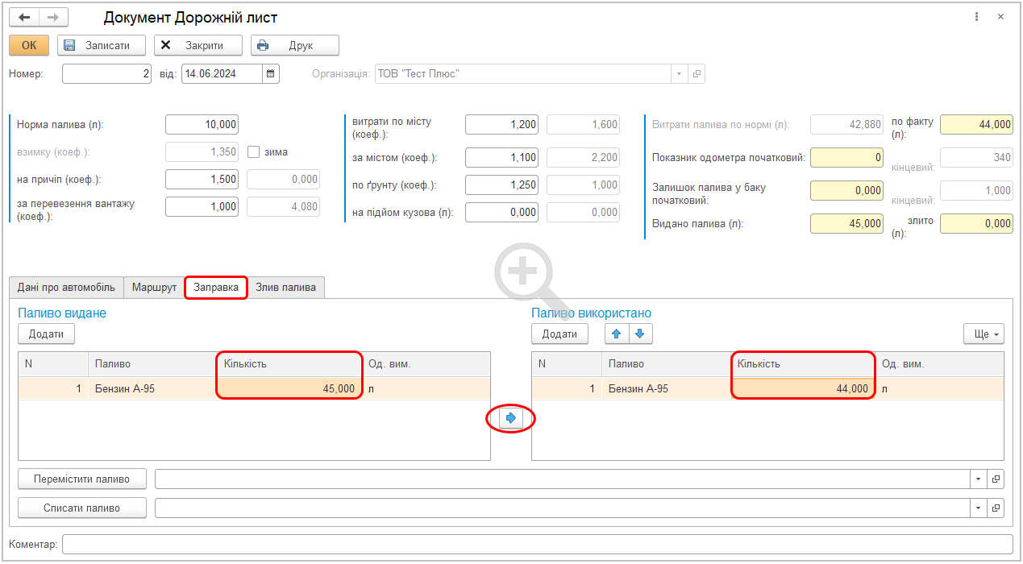Edit the по ґрунту coefficient 1,250
Screen dimensions: 1023x564
click(501, 185)
